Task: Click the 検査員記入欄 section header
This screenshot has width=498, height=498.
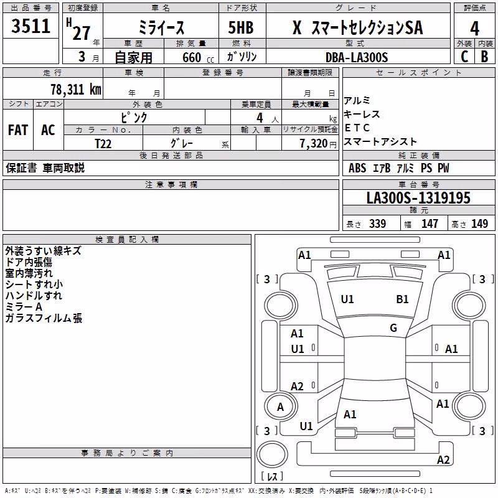Action: pyautogui.click(x=127, y=240)
